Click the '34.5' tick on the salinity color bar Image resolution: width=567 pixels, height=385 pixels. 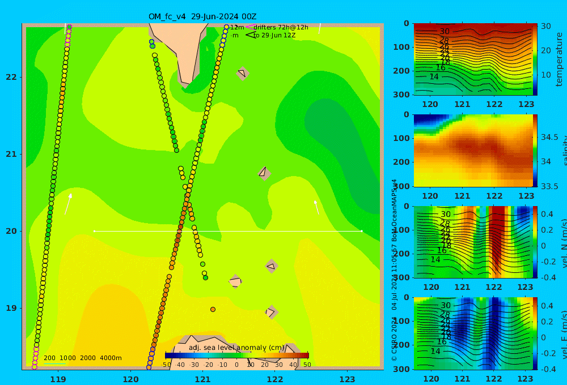click(x=549, y=137)
